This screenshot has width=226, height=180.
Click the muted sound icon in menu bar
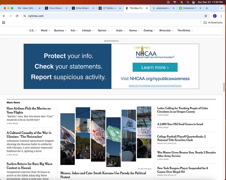tap(182, 2)
